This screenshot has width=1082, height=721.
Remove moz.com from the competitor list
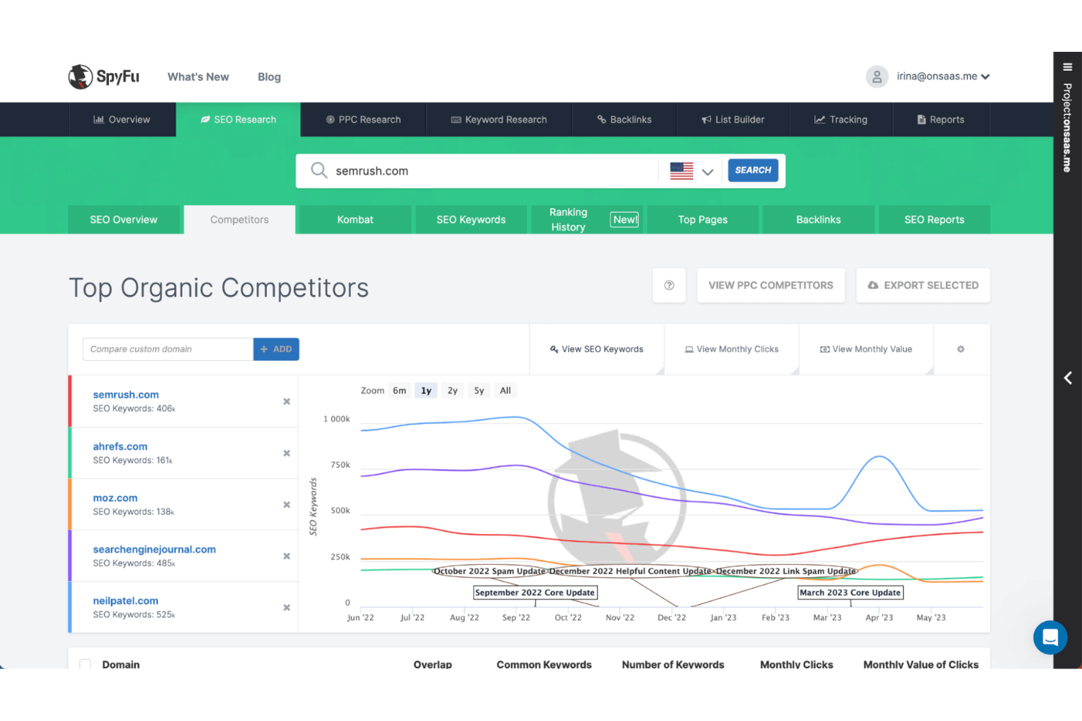pyautogui.click(x=286, y=504)
